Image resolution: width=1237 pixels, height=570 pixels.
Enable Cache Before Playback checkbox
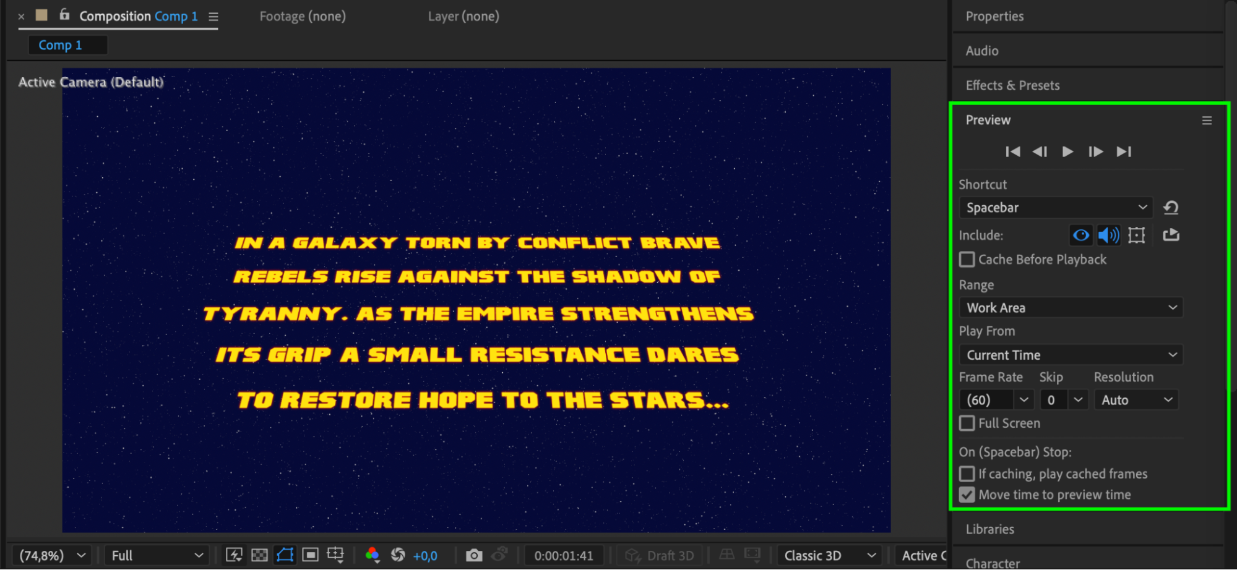tap(967, 260)
